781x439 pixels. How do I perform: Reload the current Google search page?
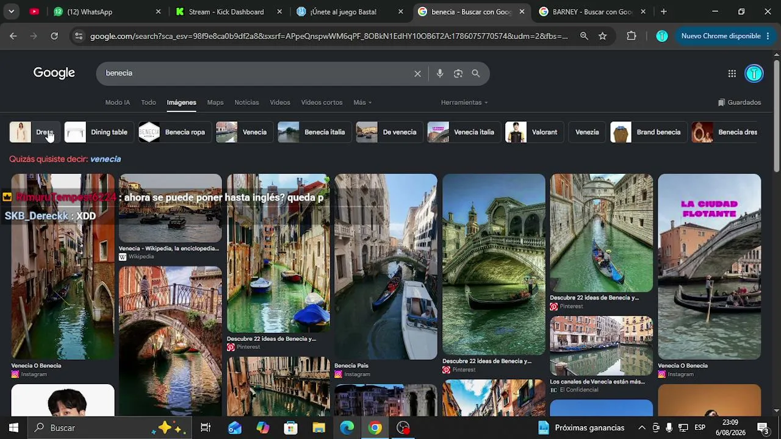[x=54, y=36]
